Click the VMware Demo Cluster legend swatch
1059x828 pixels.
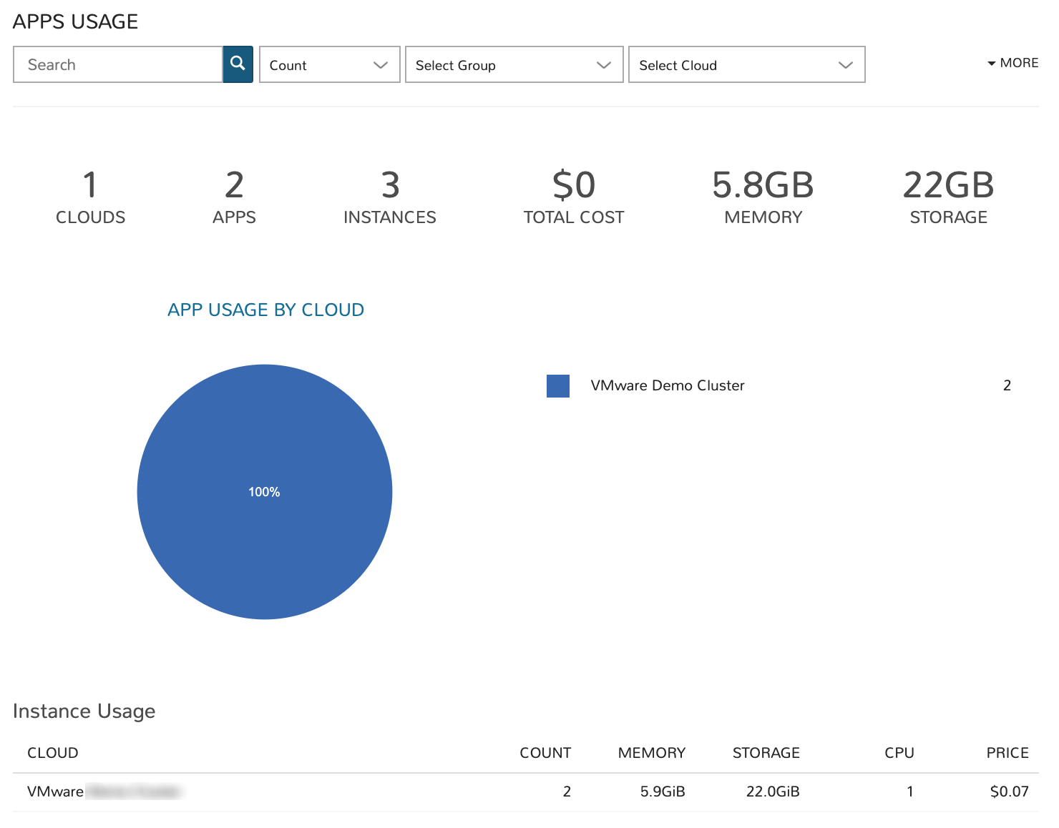click(x=557, y=386)
